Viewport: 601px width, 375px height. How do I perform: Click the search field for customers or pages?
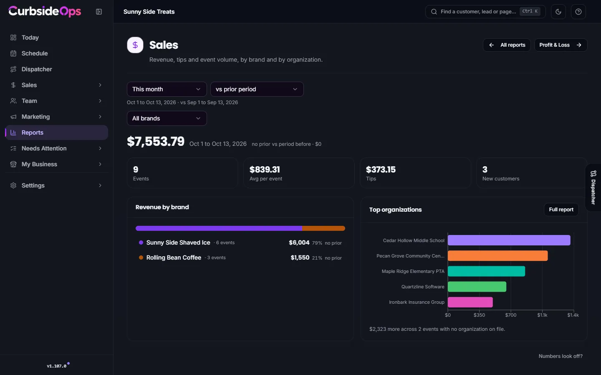(485, 12)
